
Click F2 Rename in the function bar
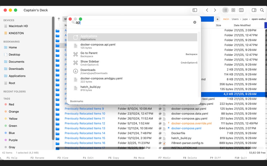pos(37,158)
